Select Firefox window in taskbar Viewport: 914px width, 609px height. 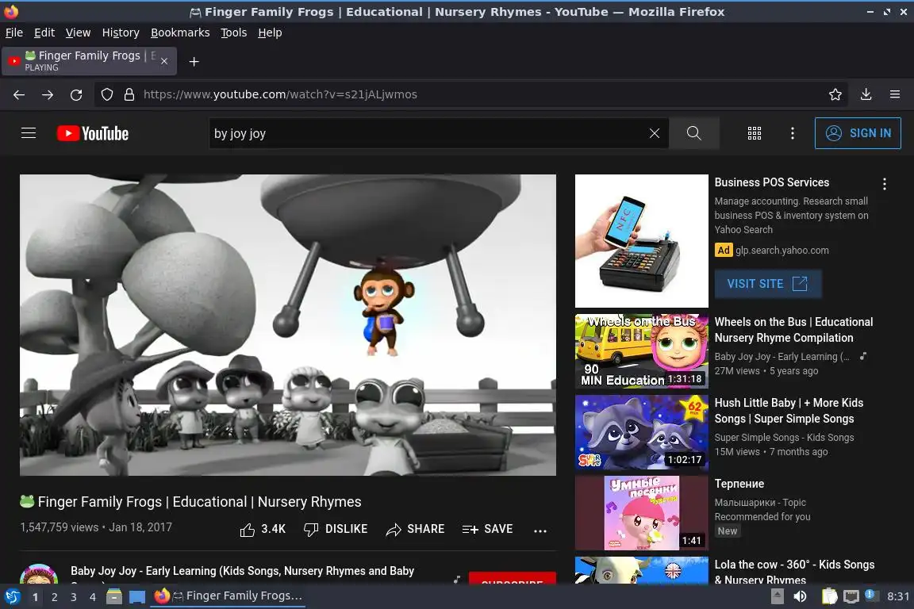click(x=228, y=596)
